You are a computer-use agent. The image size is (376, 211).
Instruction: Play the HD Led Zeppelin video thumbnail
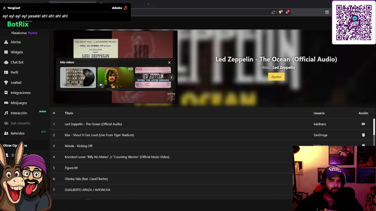click(115, 77)
